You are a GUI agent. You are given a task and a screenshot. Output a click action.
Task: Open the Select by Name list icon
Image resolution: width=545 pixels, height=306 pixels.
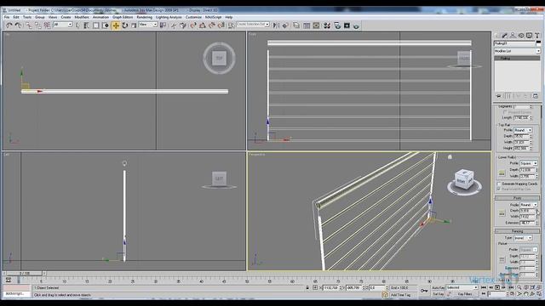87,25
